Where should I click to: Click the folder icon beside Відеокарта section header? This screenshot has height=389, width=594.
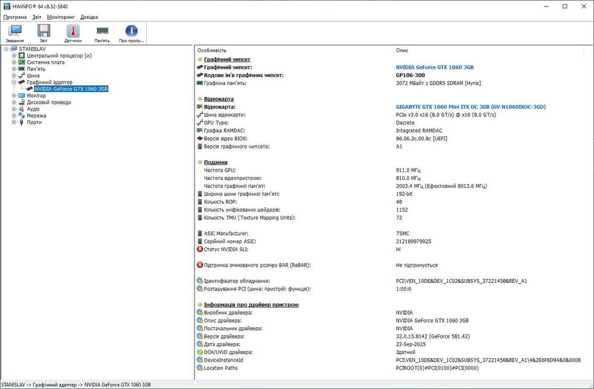pyautogui.click(x=200, y=99)
